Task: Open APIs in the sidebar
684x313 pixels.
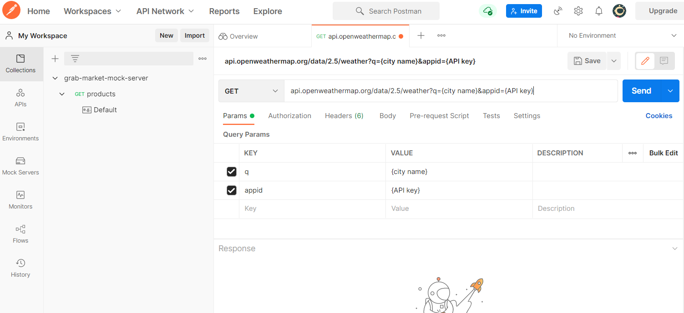Action: point(21,98)
